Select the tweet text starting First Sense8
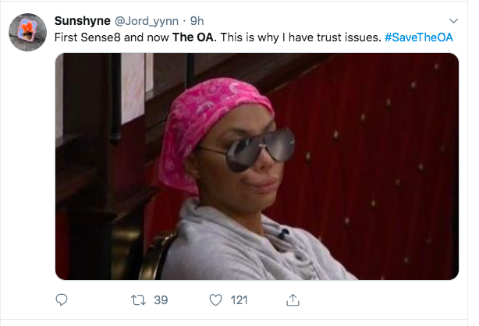Viewport: 479px width, 326px height. coord(254,37)
